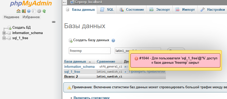Click utf8_general_ci collation cell

point(111,67)
